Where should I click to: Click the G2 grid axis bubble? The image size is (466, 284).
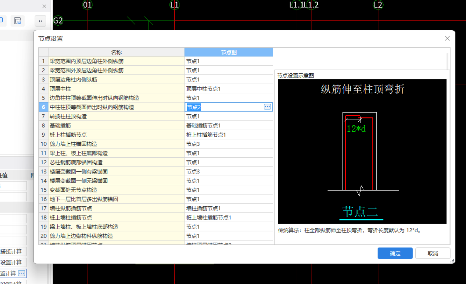pos(58,20)
